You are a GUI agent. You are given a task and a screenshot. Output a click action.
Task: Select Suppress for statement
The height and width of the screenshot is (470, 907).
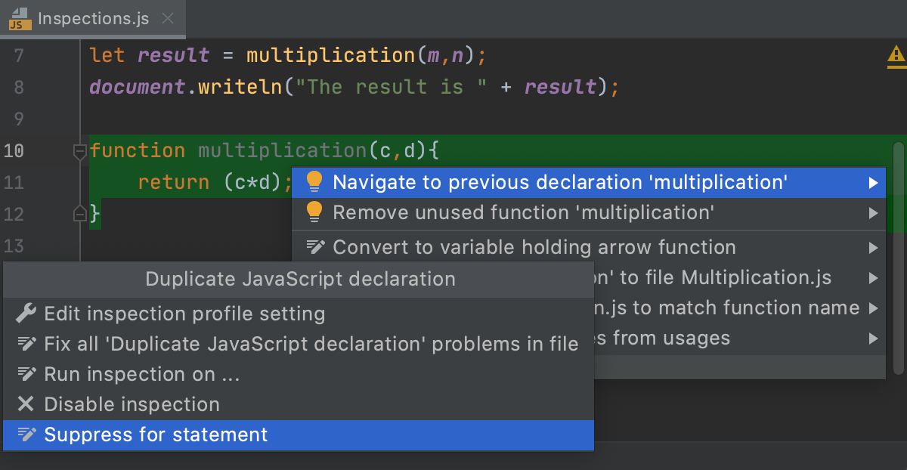tap(156, 434)
